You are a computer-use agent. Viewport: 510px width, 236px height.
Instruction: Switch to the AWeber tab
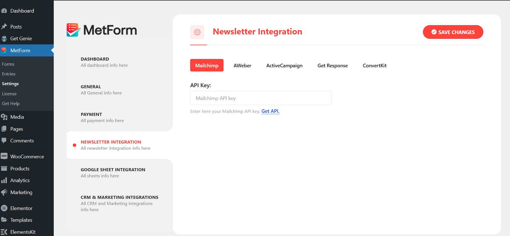[x=242, y=65]
